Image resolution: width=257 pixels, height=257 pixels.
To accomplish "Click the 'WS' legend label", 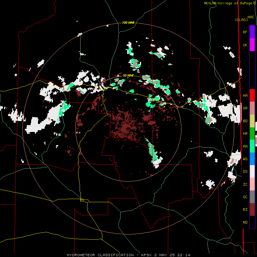I will point(245,159).
